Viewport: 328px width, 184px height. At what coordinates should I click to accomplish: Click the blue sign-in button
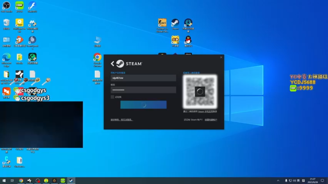[x=143, y=105]
